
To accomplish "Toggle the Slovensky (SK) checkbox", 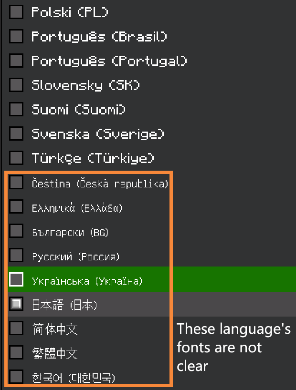I will [16, 85].
